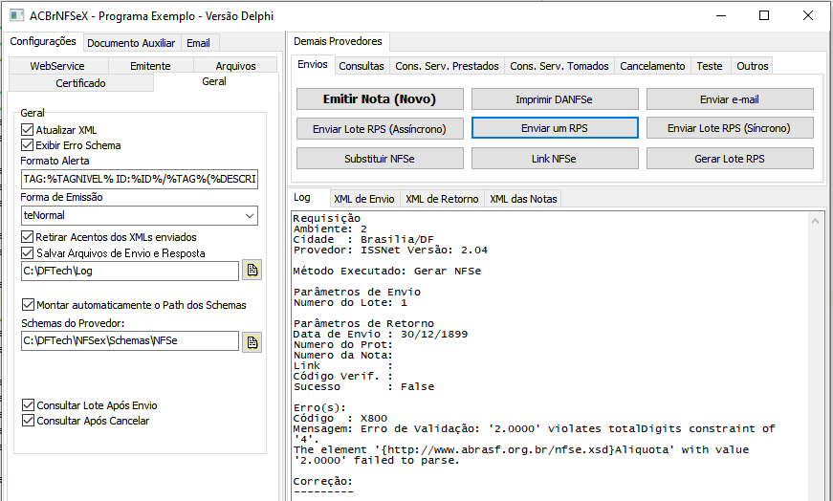Screen dimensions: 833x501
Task: Go to the WebService settings tab
Action: [57, 66]
